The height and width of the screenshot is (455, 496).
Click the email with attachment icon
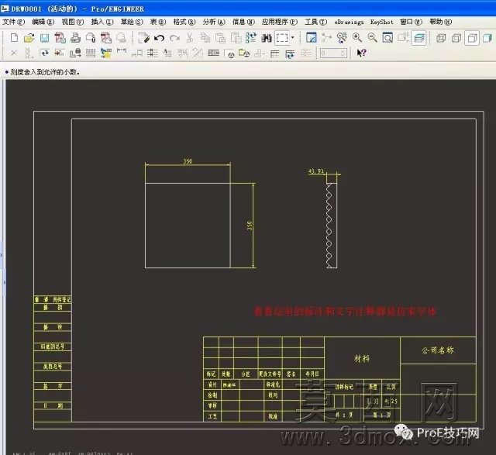[91, 38]
